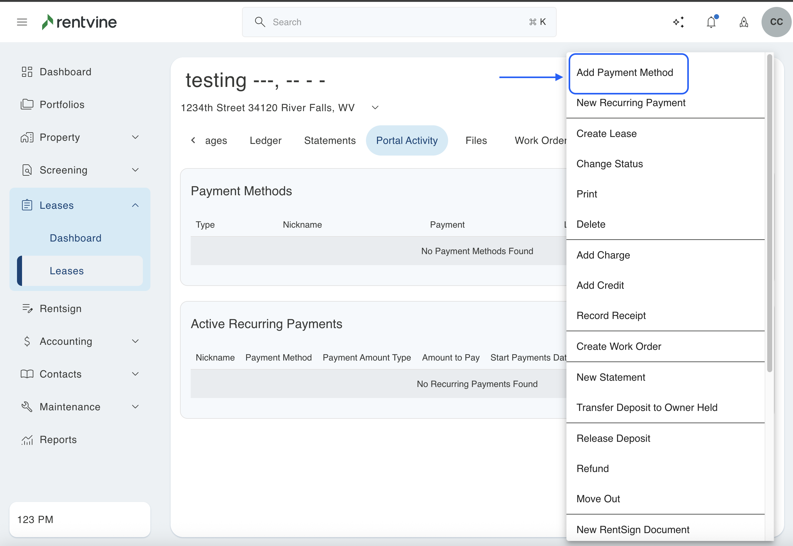Click inside the Search field
This screenshot has height=546, width=793.
396,22
